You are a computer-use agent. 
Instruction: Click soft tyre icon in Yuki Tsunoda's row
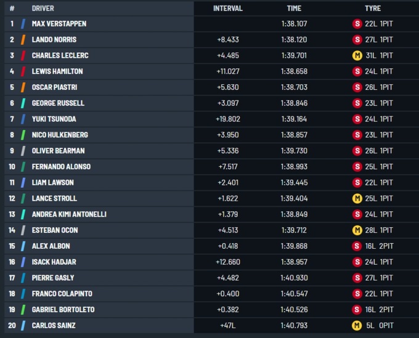click(x=357, y=119)
